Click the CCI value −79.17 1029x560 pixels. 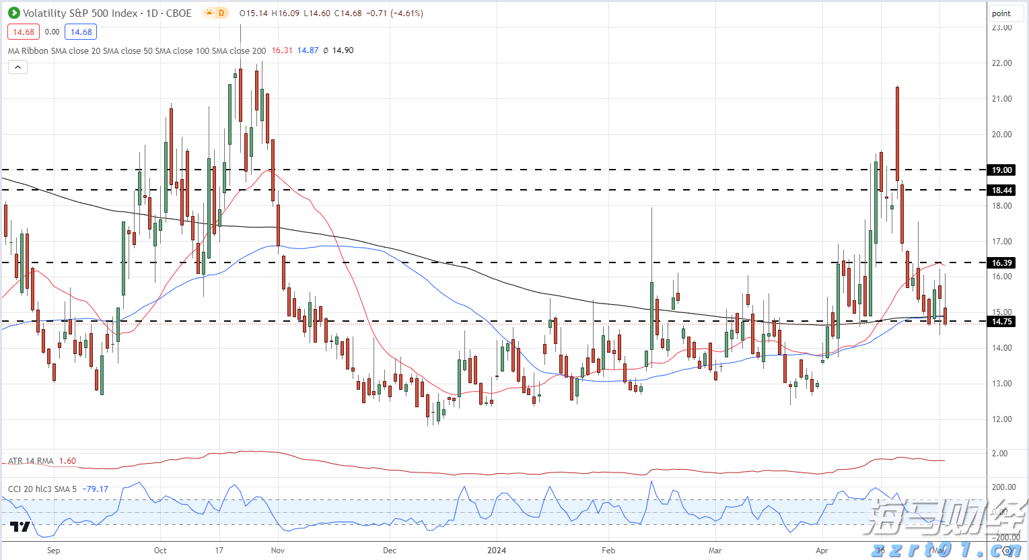coord(95,489)
